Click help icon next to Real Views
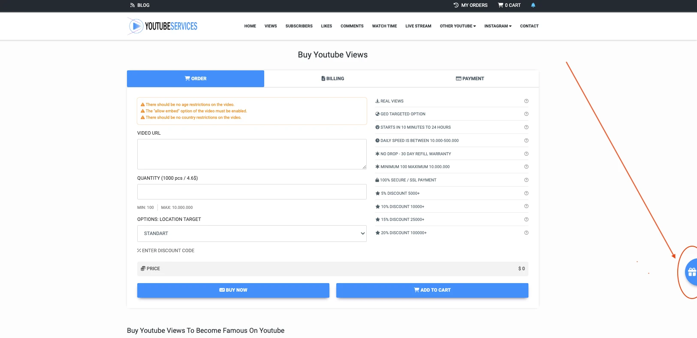Image resolution: width=697 pixels, height=338 pixels. tap(526, 101)
